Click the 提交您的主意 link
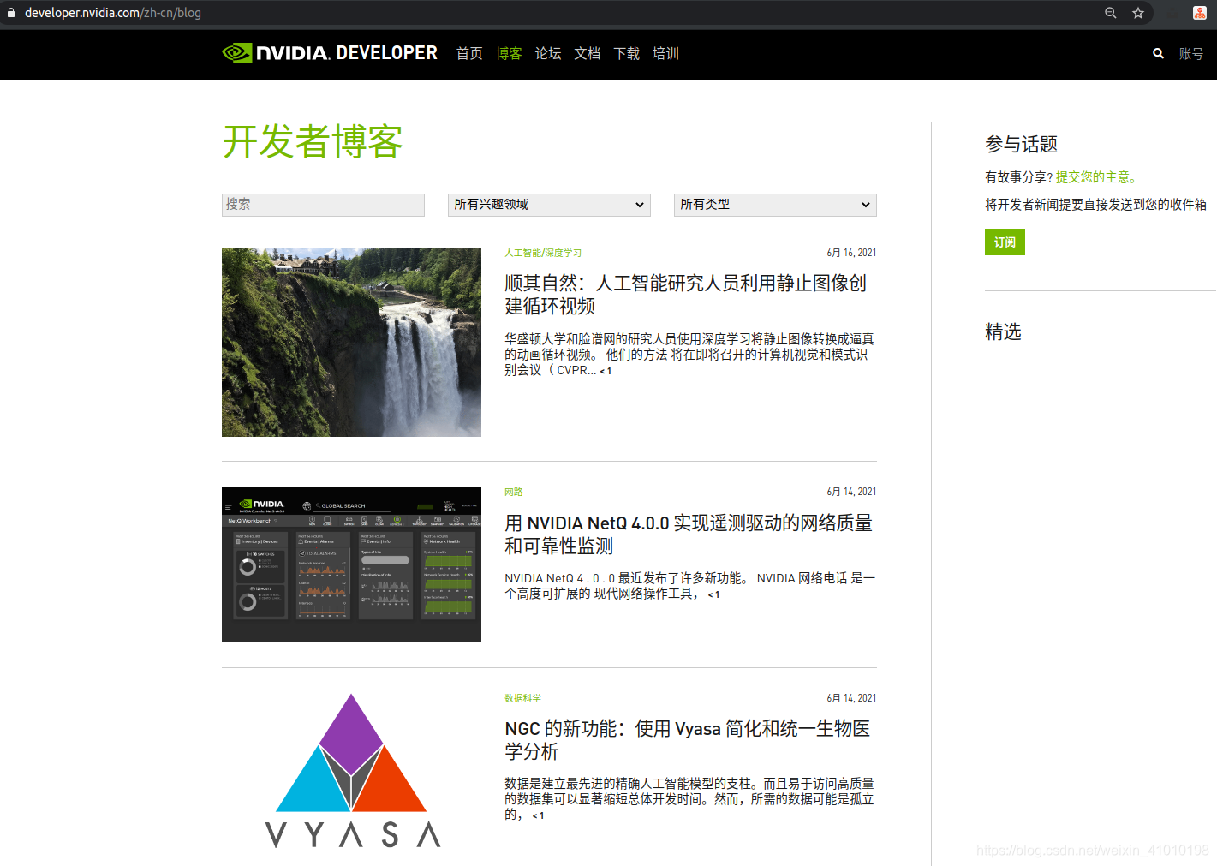This screenshot has height=866, width=1217. 1096,177
